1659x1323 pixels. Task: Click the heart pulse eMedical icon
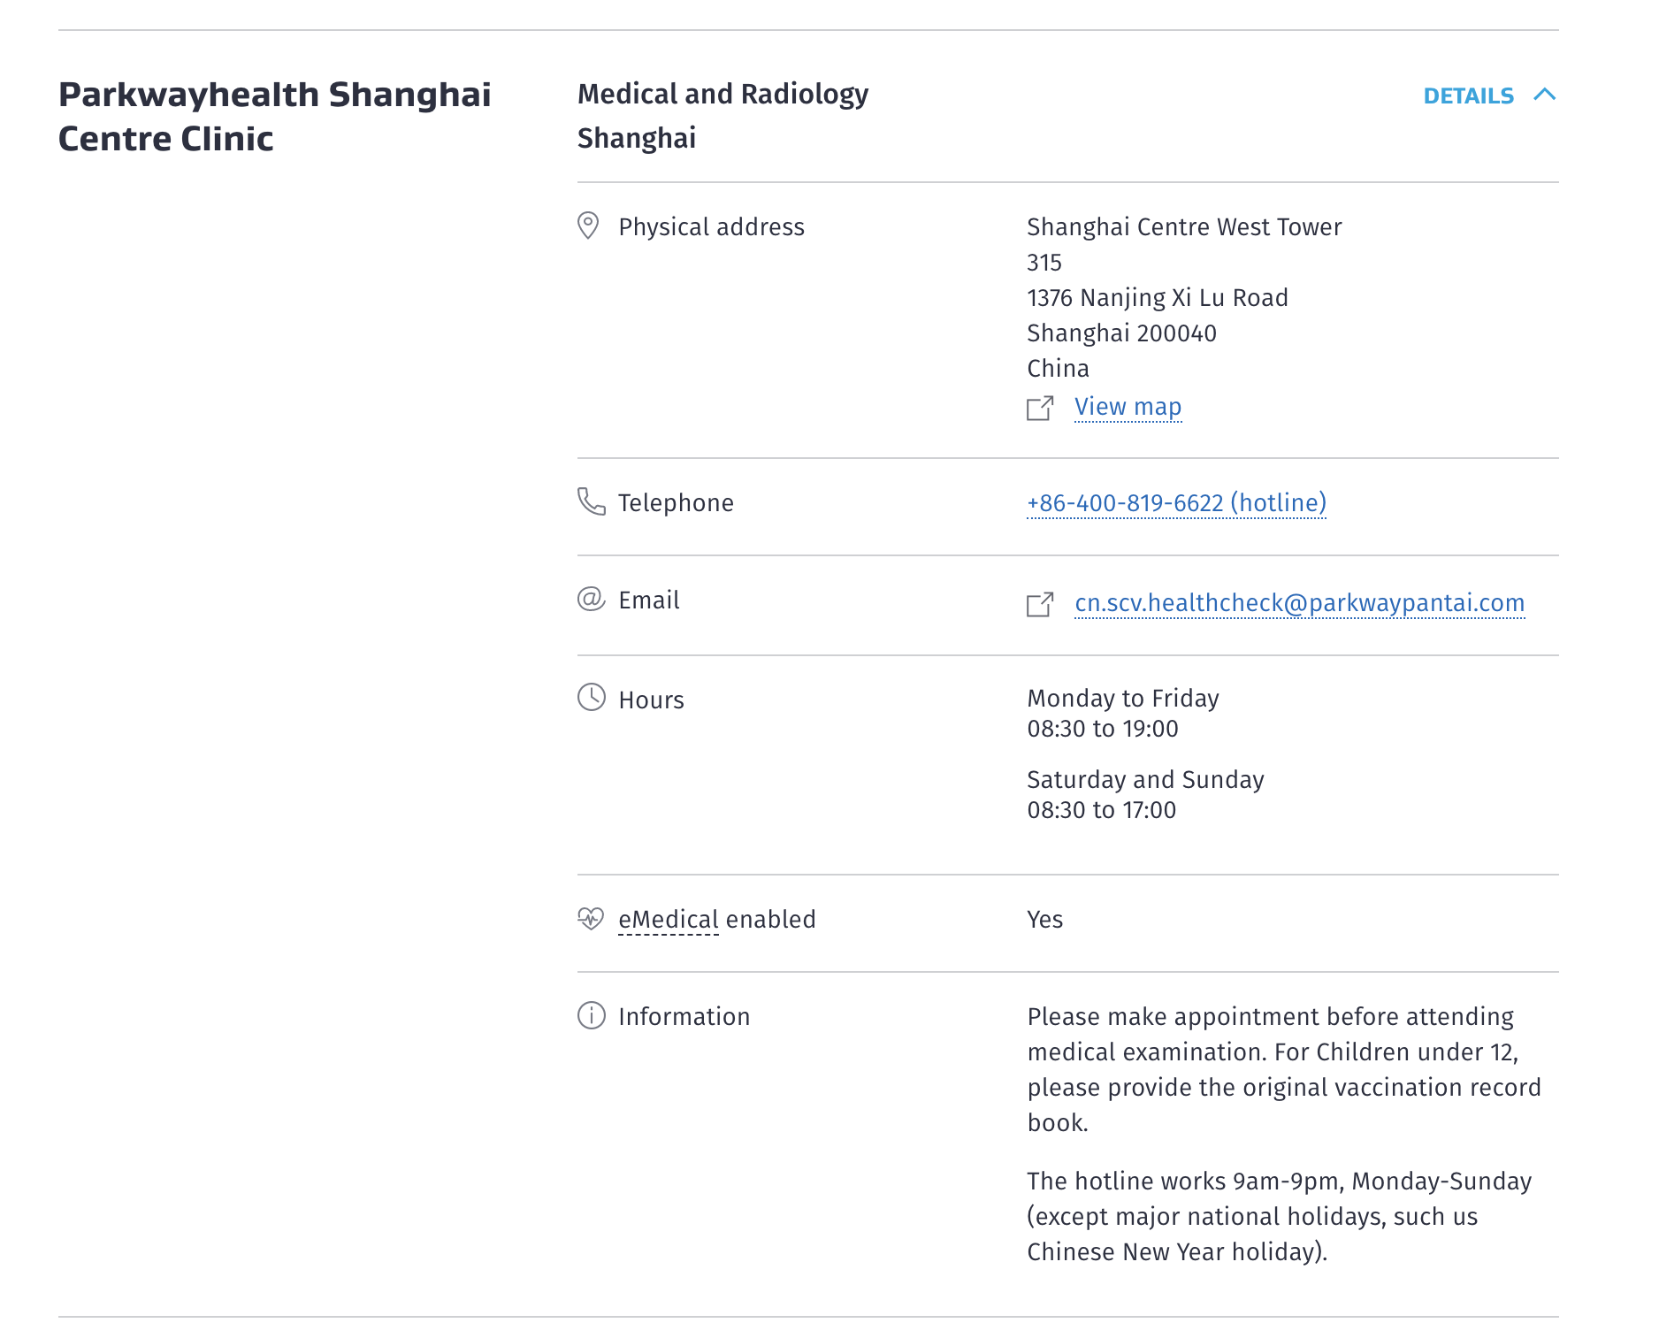point(591,919)
